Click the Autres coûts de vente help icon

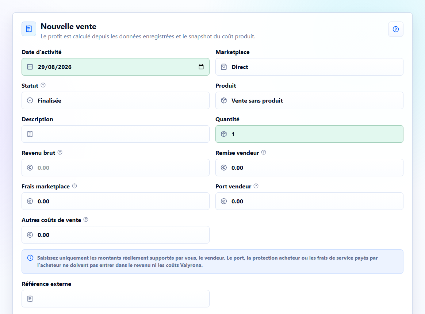pyautogui.click(x=86, y=220)
